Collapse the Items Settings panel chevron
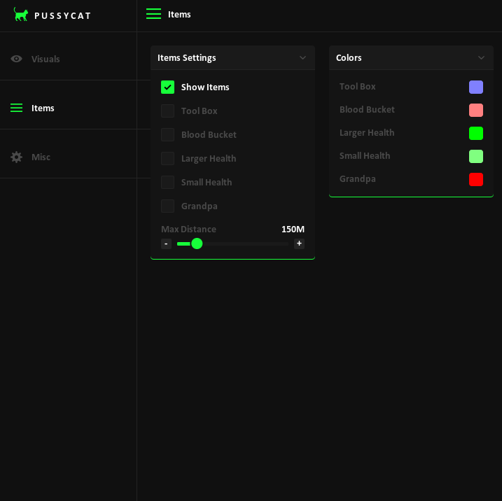The height and width of the screenshot is (501, 502). (302, 58)
